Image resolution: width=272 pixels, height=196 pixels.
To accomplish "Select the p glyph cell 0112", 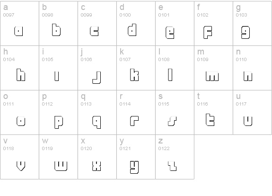I will [59, 112].
